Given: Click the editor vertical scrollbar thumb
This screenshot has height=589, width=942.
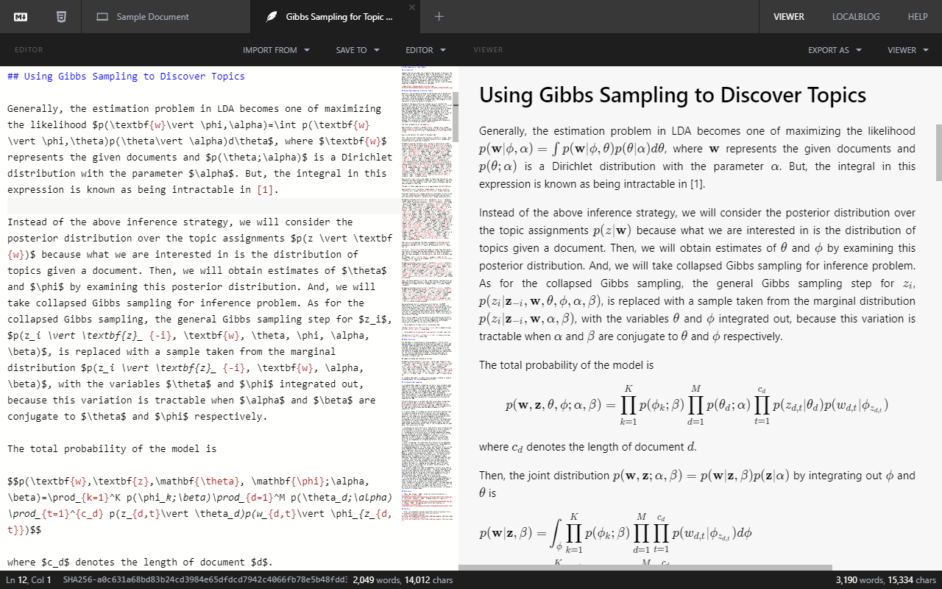Looking at the screenshot, I should 455,118.
